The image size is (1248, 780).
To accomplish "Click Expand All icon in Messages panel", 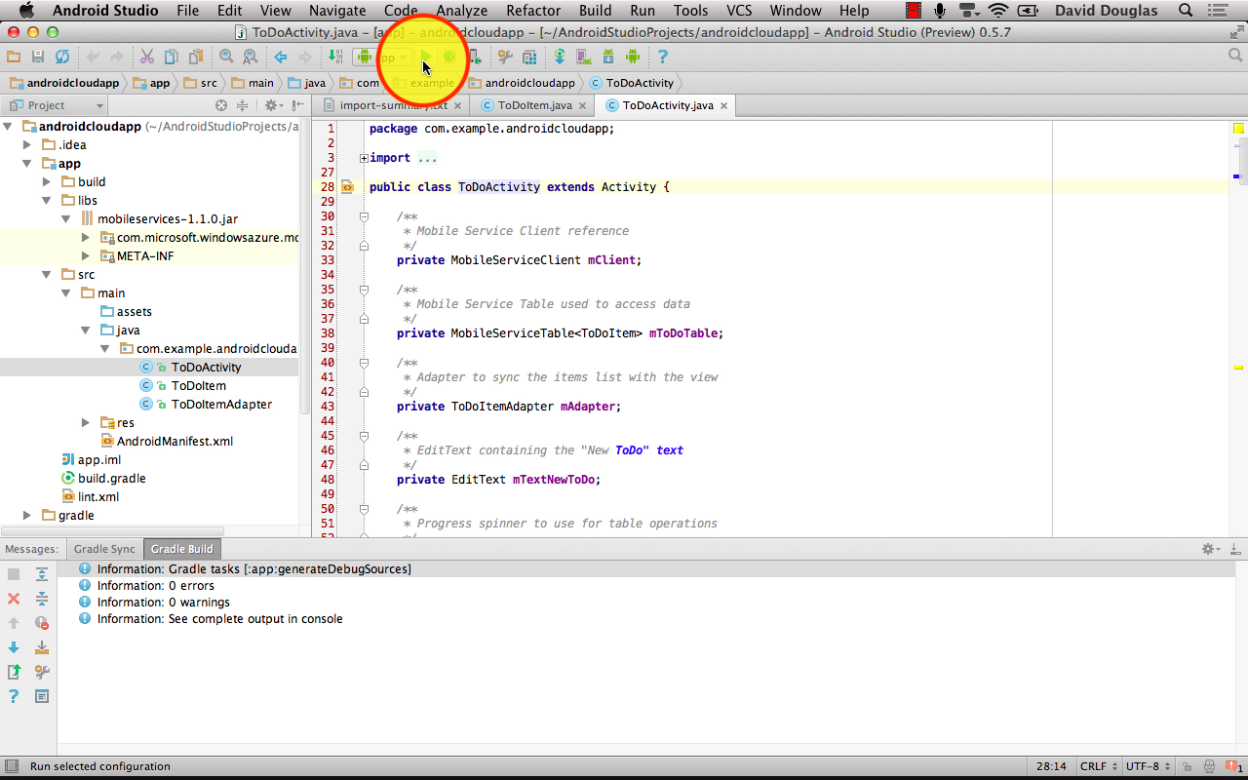I will coord(42,574).
